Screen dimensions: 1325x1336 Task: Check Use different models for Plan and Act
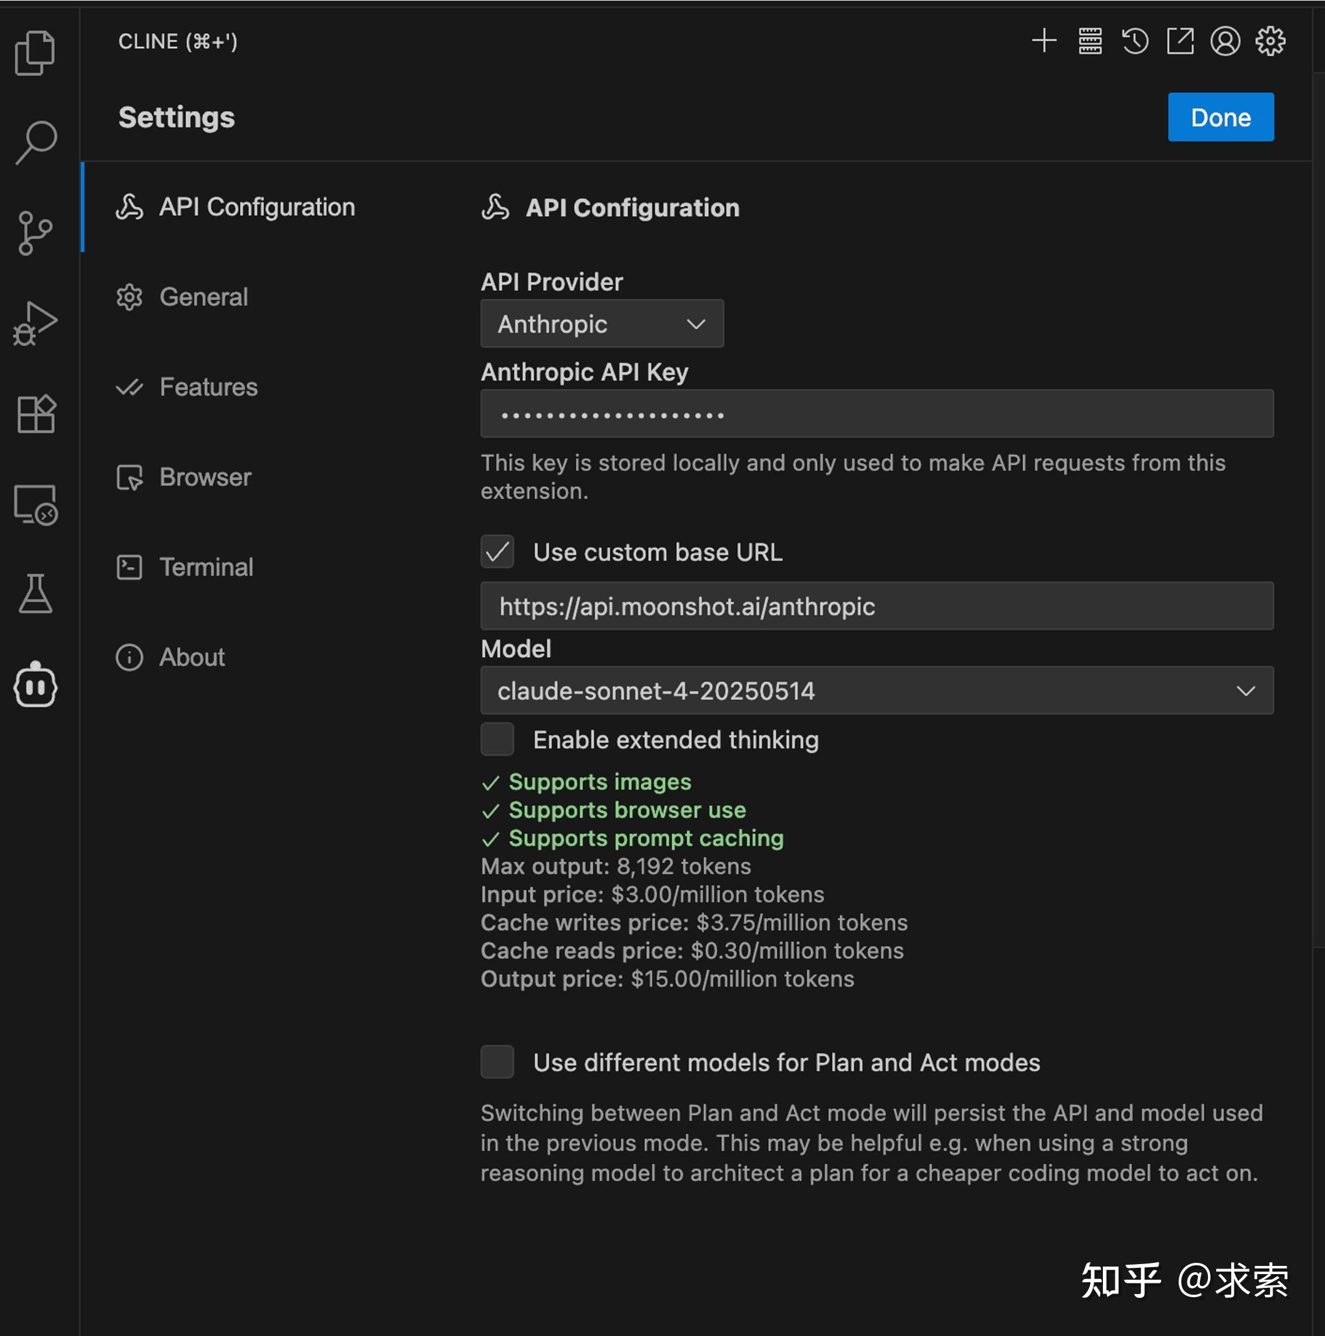(x=497, y=1061)
